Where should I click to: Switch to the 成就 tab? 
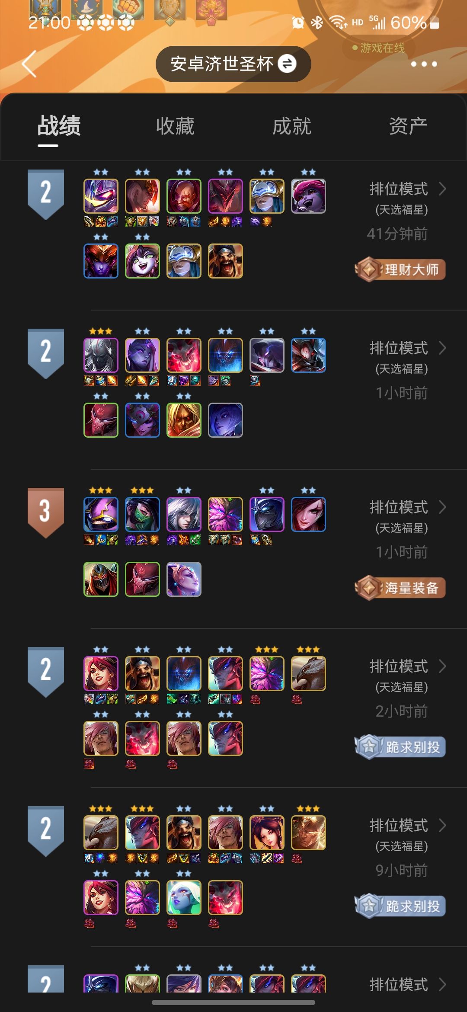click(292, 126)
